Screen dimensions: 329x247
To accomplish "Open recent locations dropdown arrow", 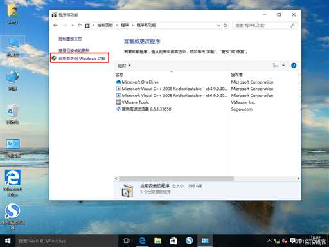I will 73,25.
